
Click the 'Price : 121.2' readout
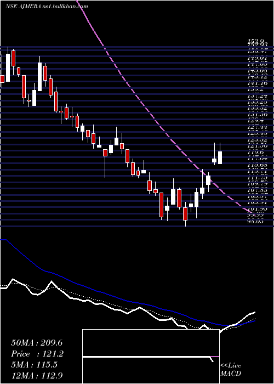37,354
